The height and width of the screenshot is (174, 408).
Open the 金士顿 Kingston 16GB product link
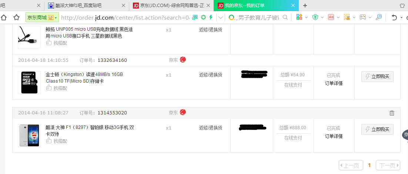point(84,78)
